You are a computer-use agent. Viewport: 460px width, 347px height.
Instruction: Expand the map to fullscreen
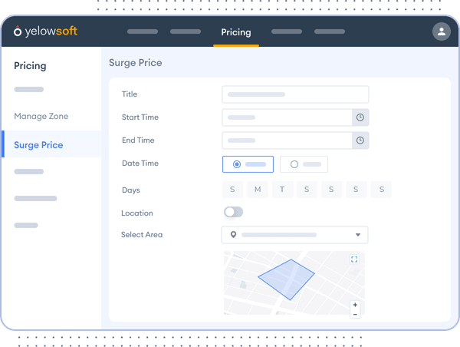[354, 259]
